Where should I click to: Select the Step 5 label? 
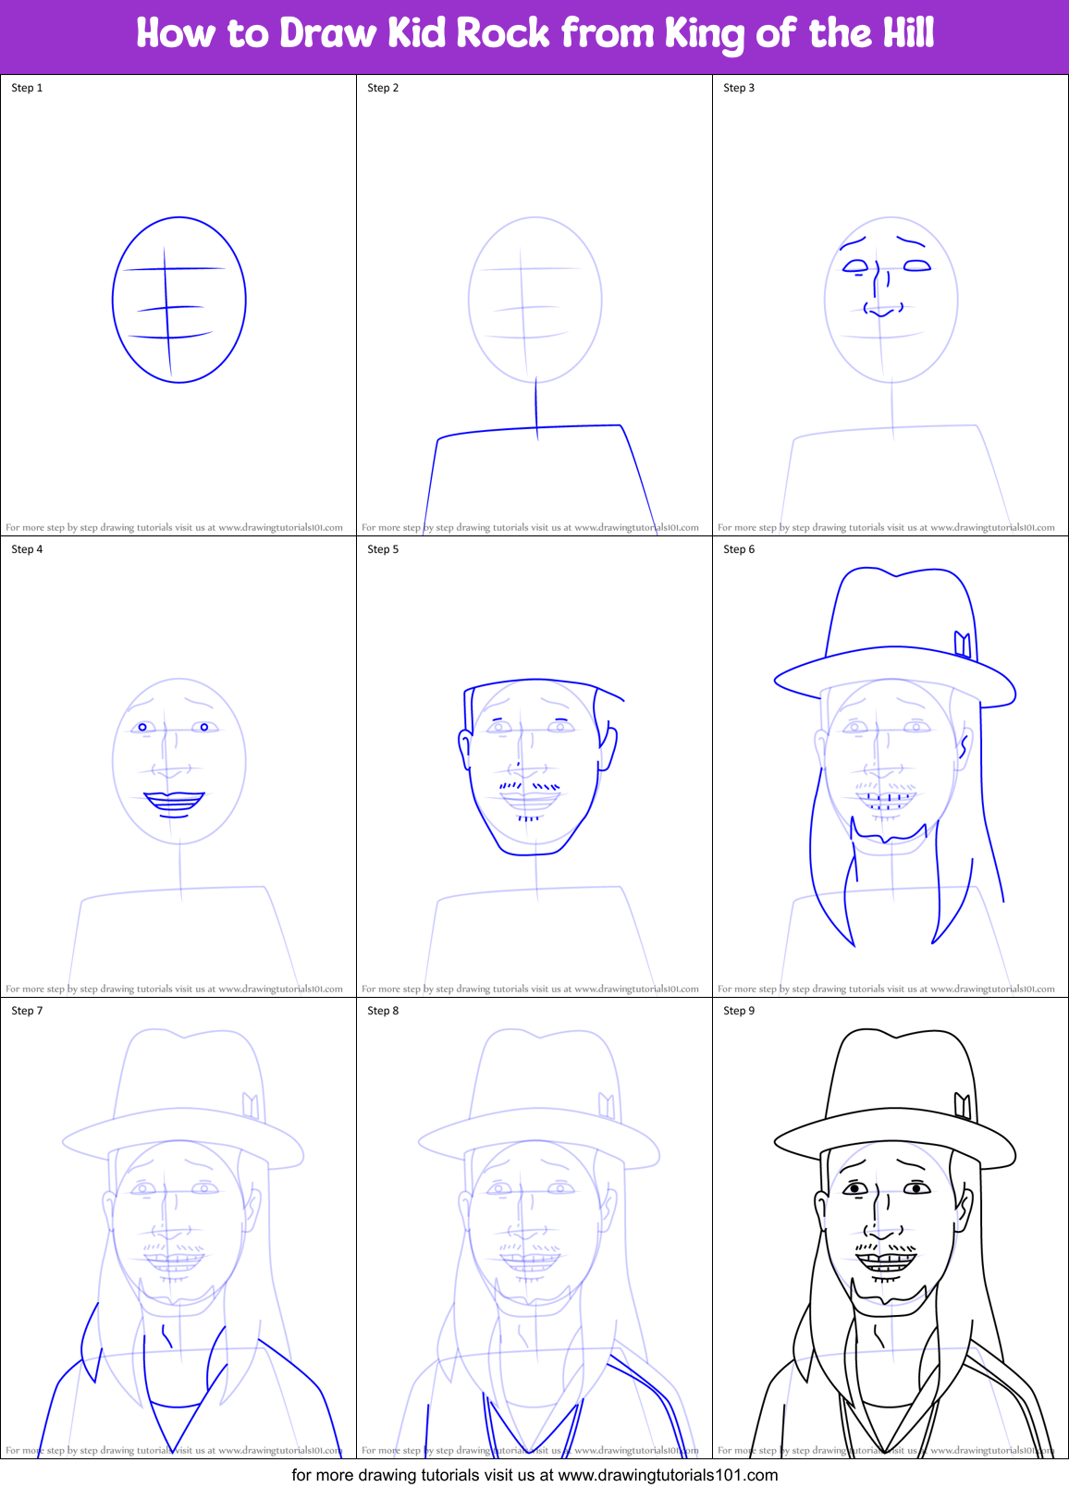(x=383, y=549)
